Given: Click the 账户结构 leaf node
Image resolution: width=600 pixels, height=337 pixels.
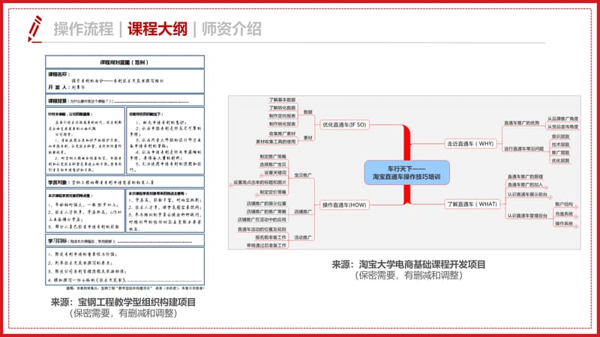Looking at the screenshot, I should (x=563, y=204).
